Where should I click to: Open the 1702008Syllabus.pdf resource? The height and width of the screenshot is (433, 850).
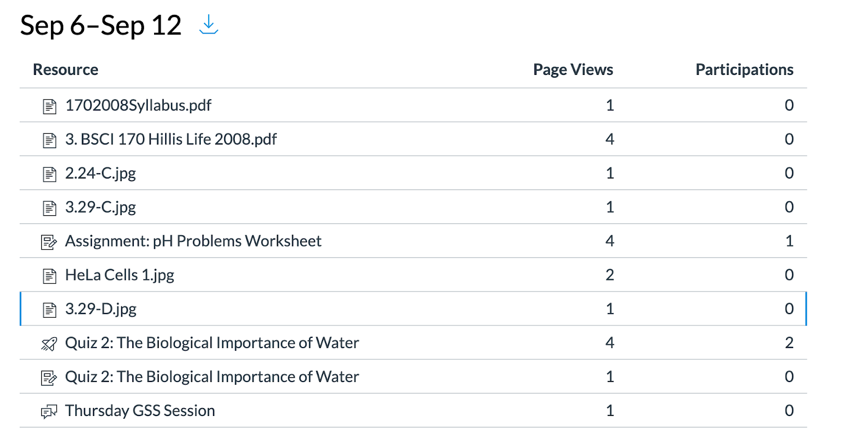pos(138,105)
